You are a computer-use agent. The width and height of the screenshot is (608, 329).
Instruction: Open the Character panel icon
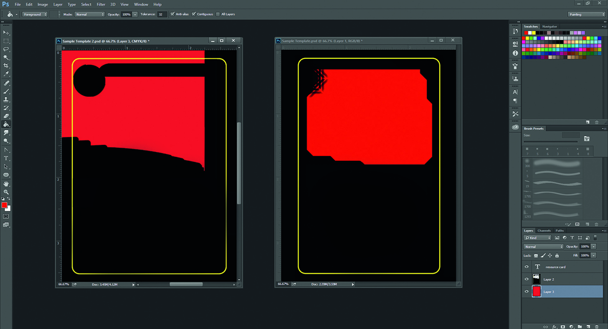coord(515,92)
